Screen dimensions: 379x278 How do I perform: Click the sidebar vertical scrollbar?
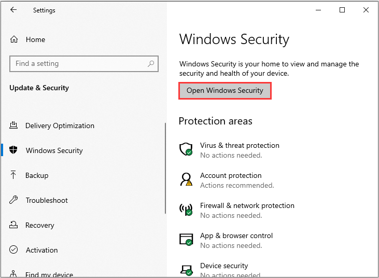coord(165,168)
